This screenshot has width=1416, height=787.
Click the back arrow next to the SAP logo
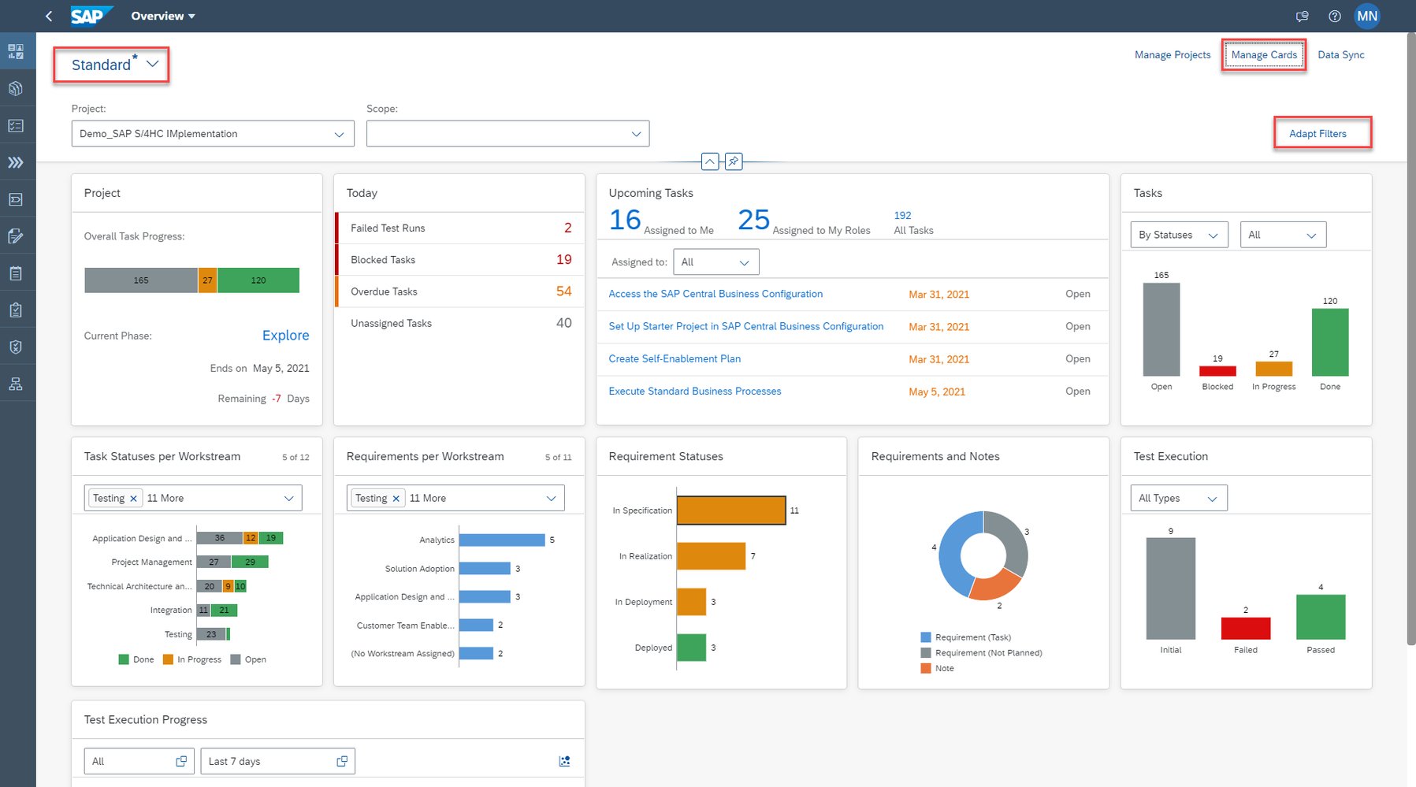[x=48, y=16]
